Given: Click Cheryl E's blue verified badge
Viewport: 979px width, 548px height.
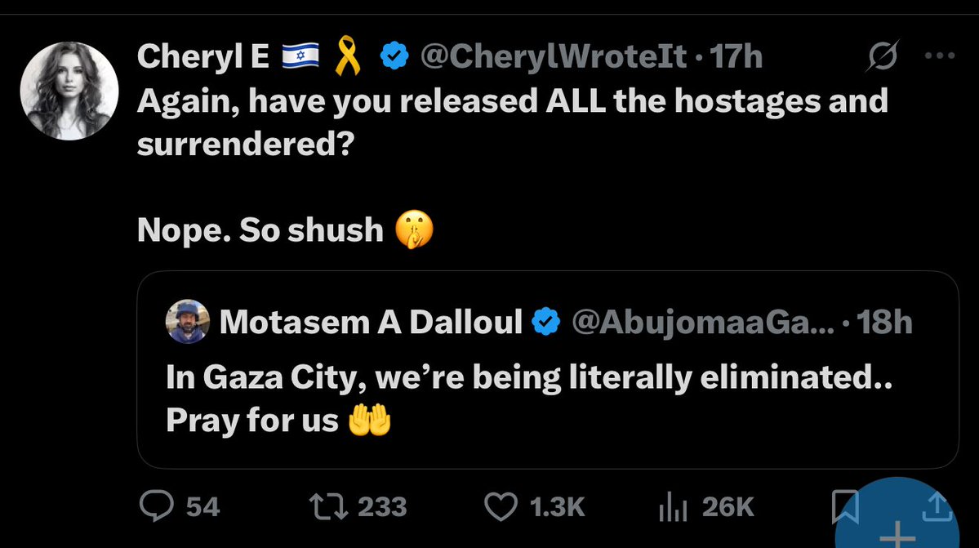Looking at the screenshot, I should pos(396,57).
